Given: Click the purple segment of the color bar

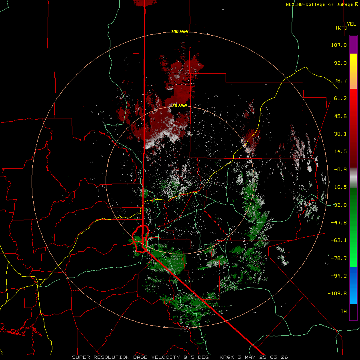Looking at the screenshot, I should tap(353, 44).
